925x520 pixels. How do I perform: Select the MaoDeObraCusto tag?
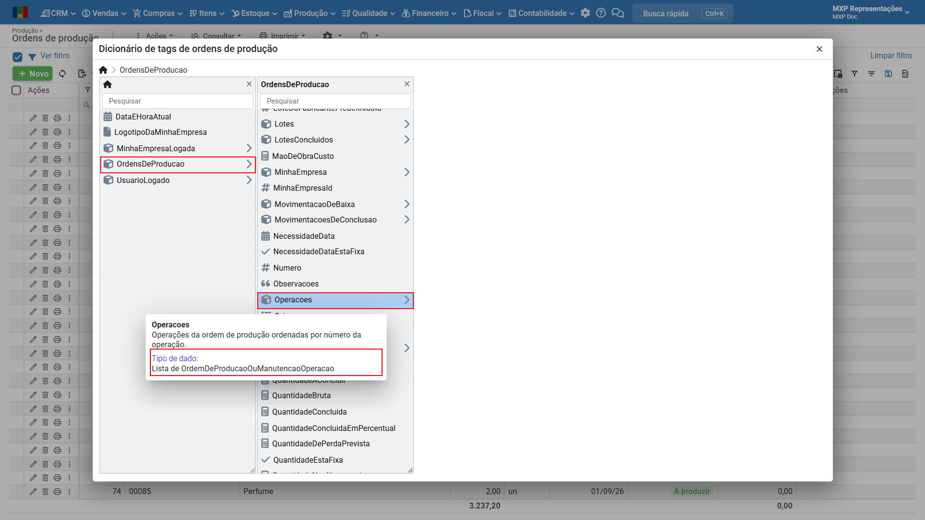tap(335, 156)
